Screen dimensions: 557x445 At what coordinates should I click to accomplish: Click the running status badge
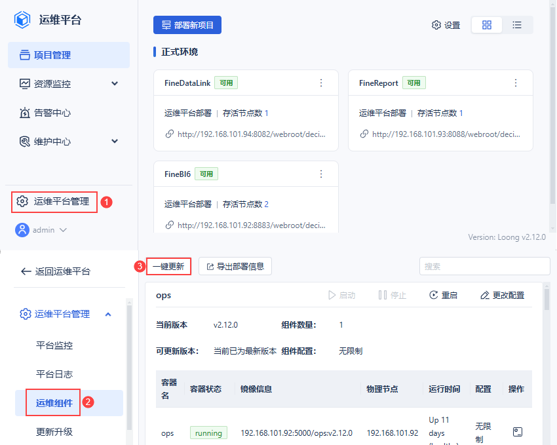pos(208,433)
